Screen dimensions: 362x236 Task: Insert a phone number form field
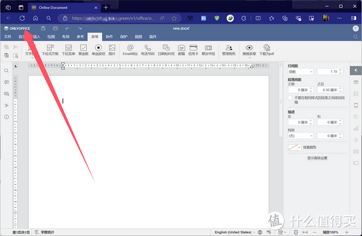[147, 50]
